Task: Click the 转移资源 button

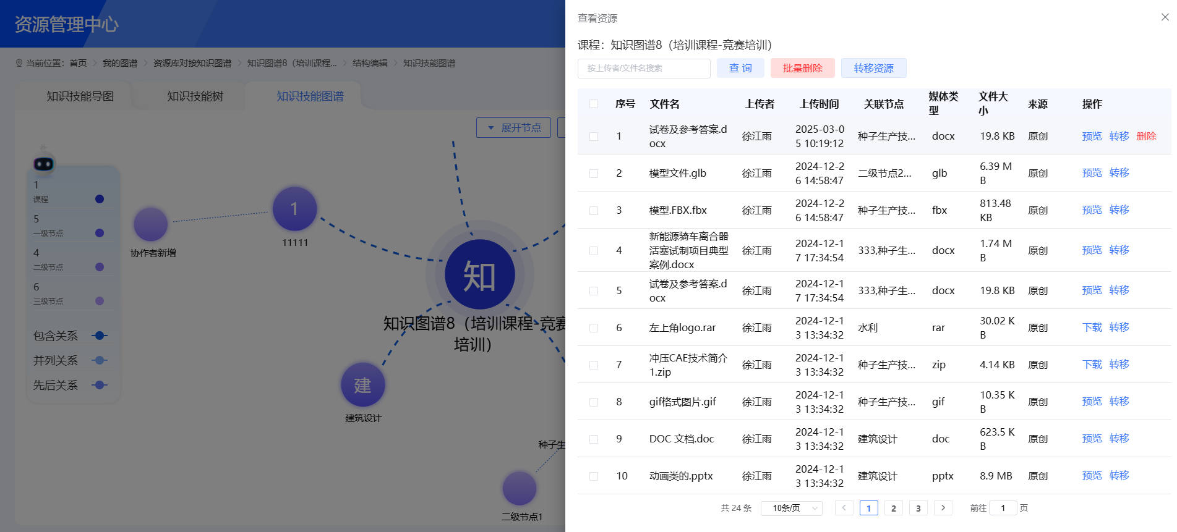Action: [x=874, y=68]
